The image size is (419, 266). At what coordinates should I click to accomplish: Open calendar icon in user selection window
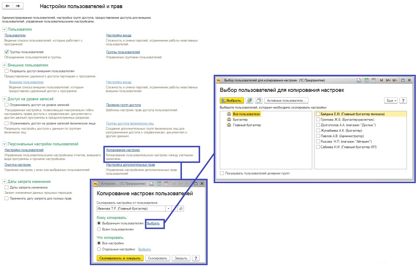pos(373,80)
